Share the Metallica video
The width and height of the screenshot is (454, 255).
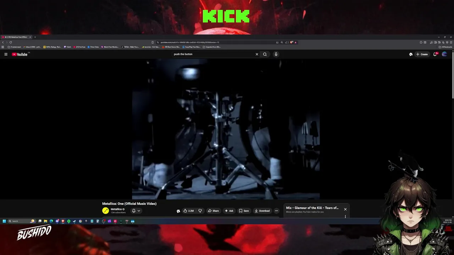pyautogui.click(x=214, y=211)
